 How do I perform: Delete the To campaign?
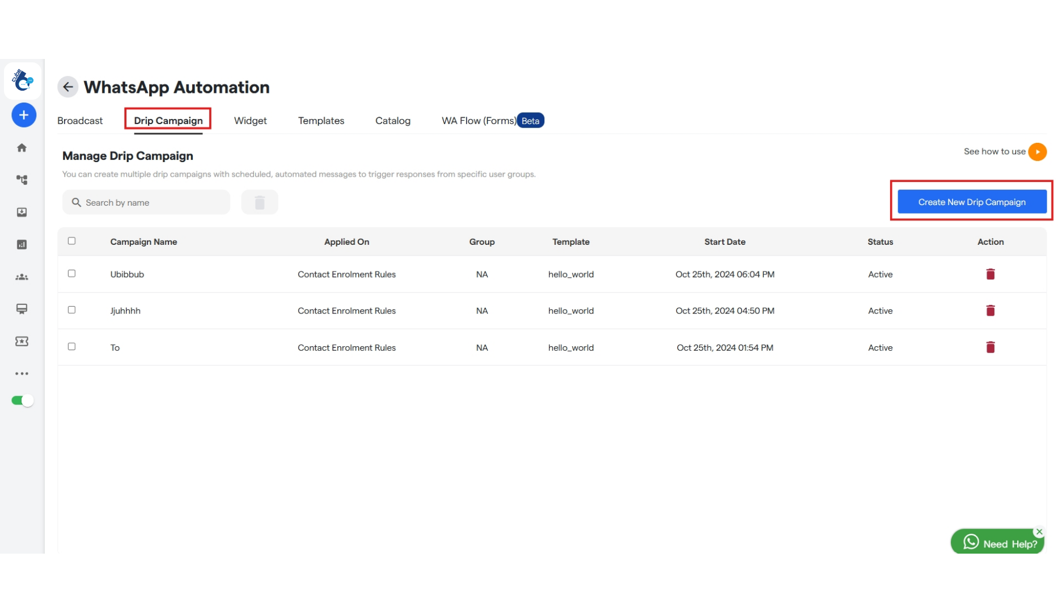click(x=991, y=347)
